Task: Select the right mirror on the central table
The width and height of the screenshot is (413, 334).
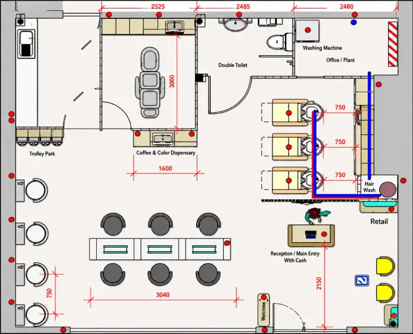Action: 204,249
